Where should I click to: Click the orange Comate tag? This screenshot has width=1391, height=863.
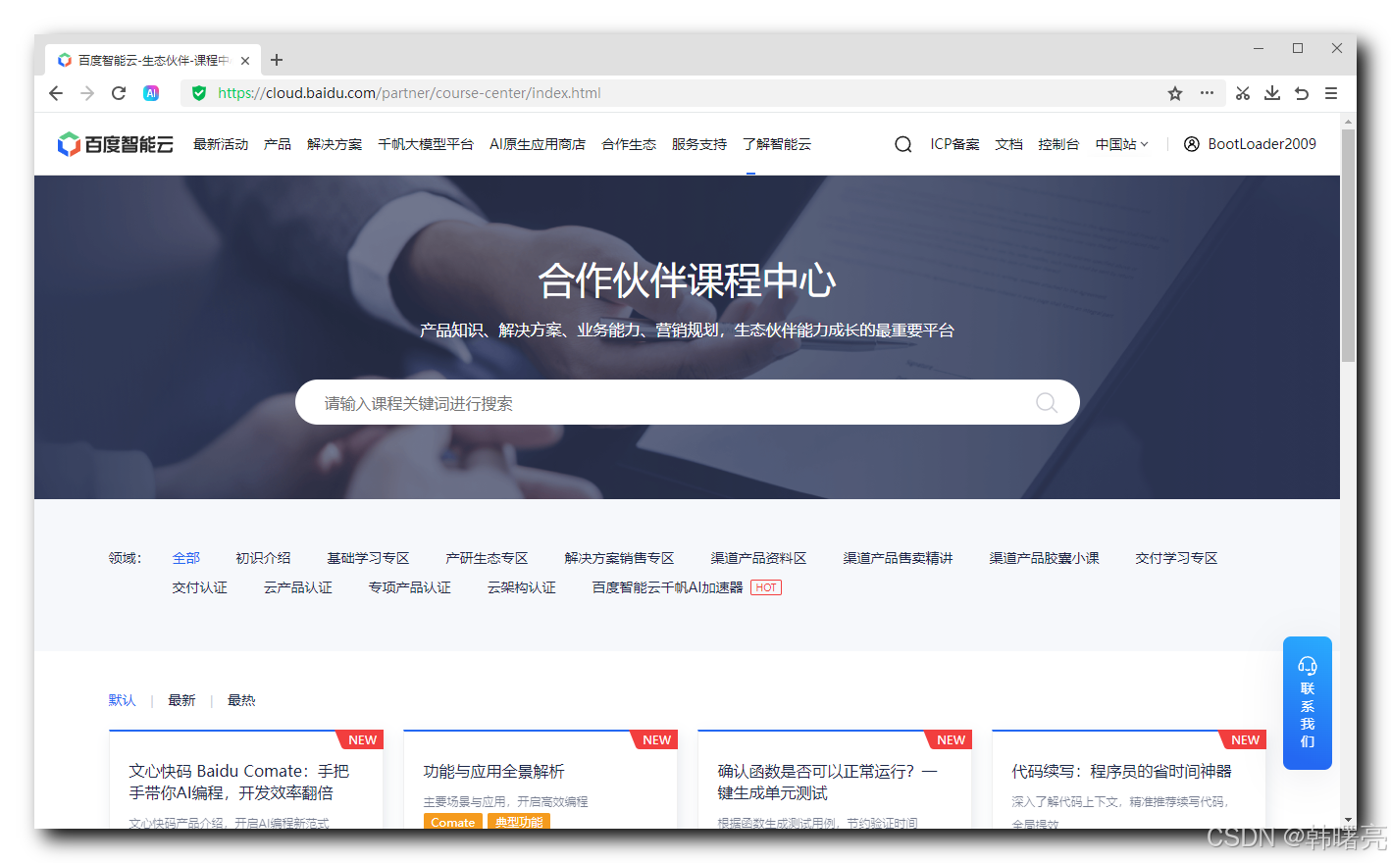tap(453, 822)
